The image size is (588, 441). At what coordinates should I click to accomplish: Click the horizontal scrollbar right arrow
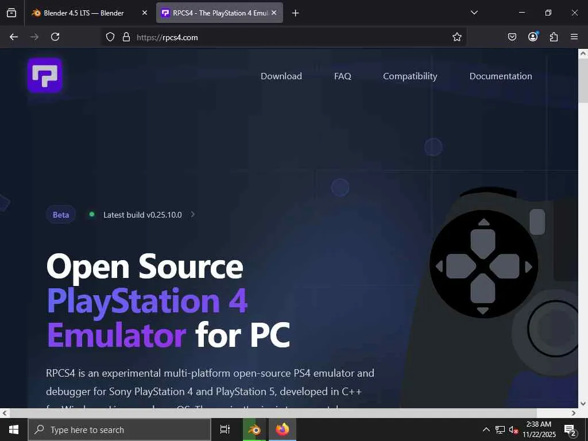[x=574, y=413]
